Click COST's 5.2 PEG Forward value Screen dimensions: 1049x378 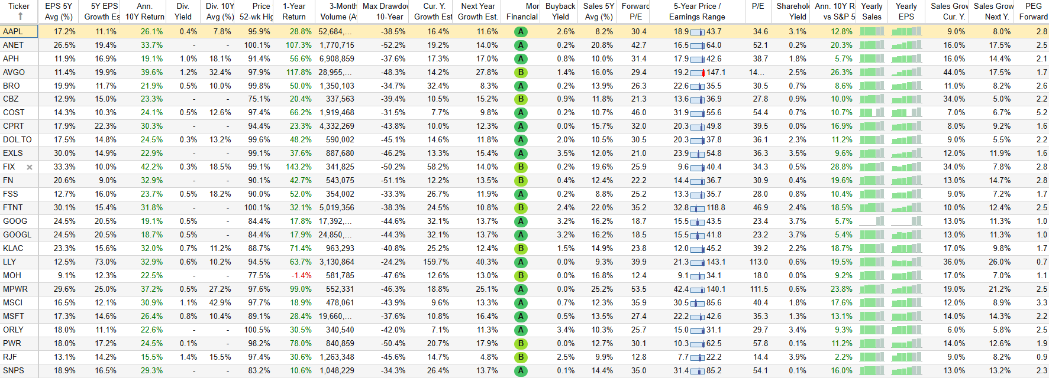(x=1041, y=113)
